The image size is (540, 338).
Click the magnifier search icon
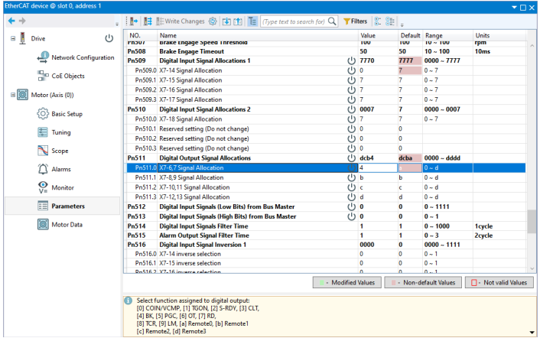point(332,21)
